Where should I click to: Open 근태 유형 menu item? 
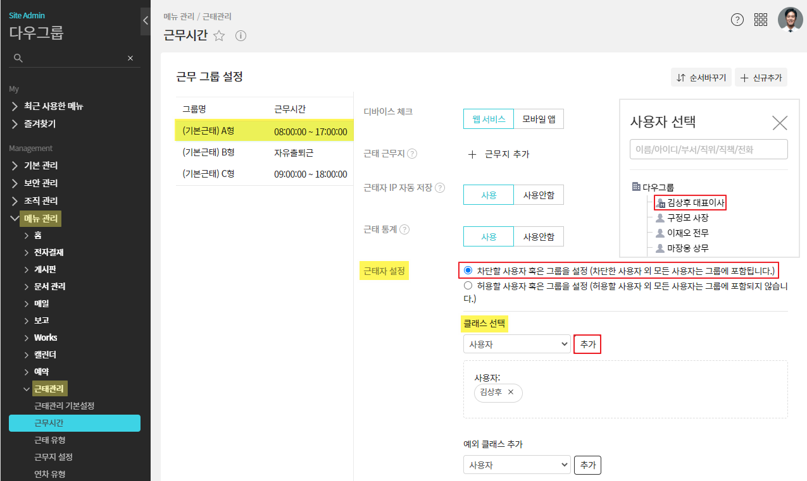click(50, 440)
